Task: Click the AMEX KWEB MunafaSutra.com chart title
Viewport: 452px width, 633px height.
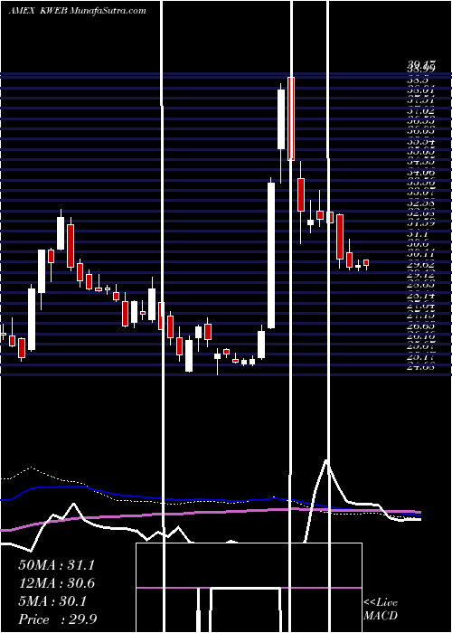Action: pyautogui.click(x=77, y=11)
